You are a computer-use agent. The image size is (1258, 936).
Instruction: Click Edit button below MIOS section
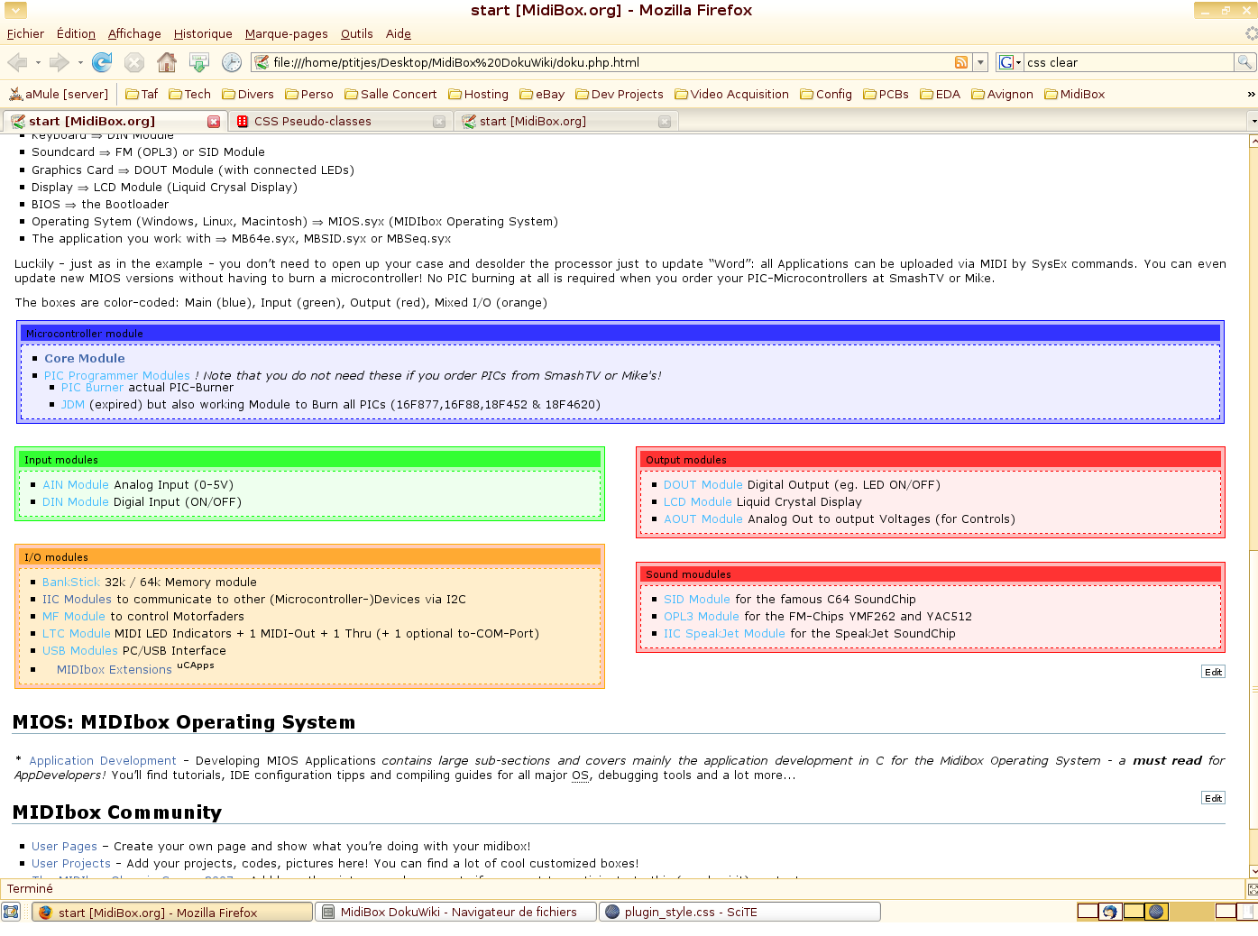pyautogui.click(x=1214, y=798)
